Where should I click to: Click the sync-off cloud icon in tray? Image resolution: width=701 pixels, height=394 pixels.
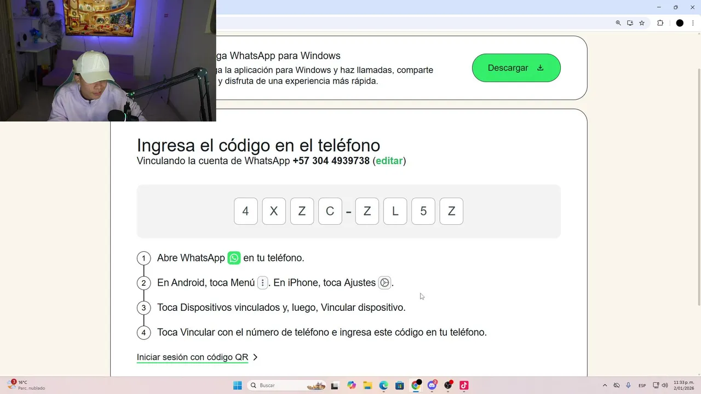click(x=617, y=385)
